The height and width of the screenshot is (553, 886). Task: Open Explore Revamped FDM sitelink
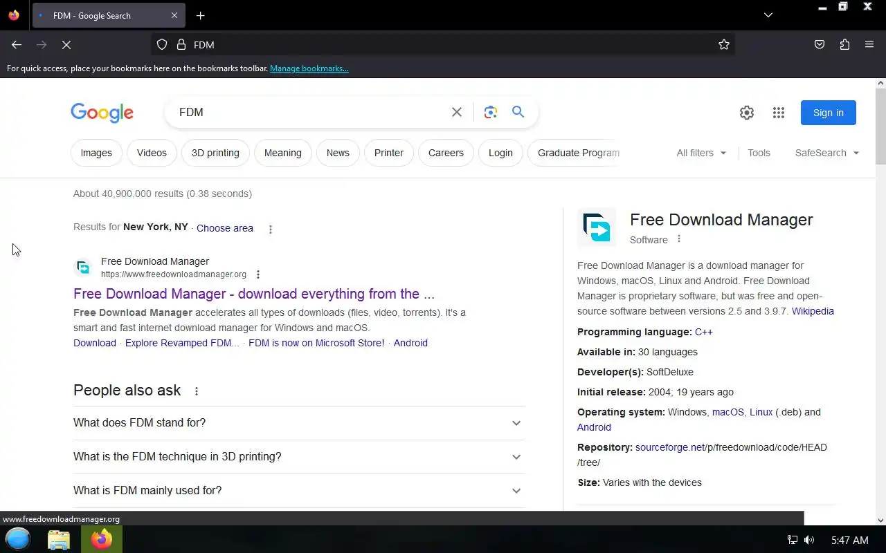[x=182, y=343]
